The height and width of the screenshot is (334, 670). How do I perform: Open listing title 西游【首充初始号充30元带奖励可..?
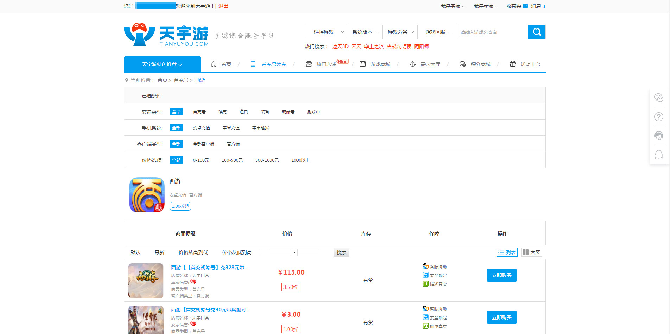(210, 310)
